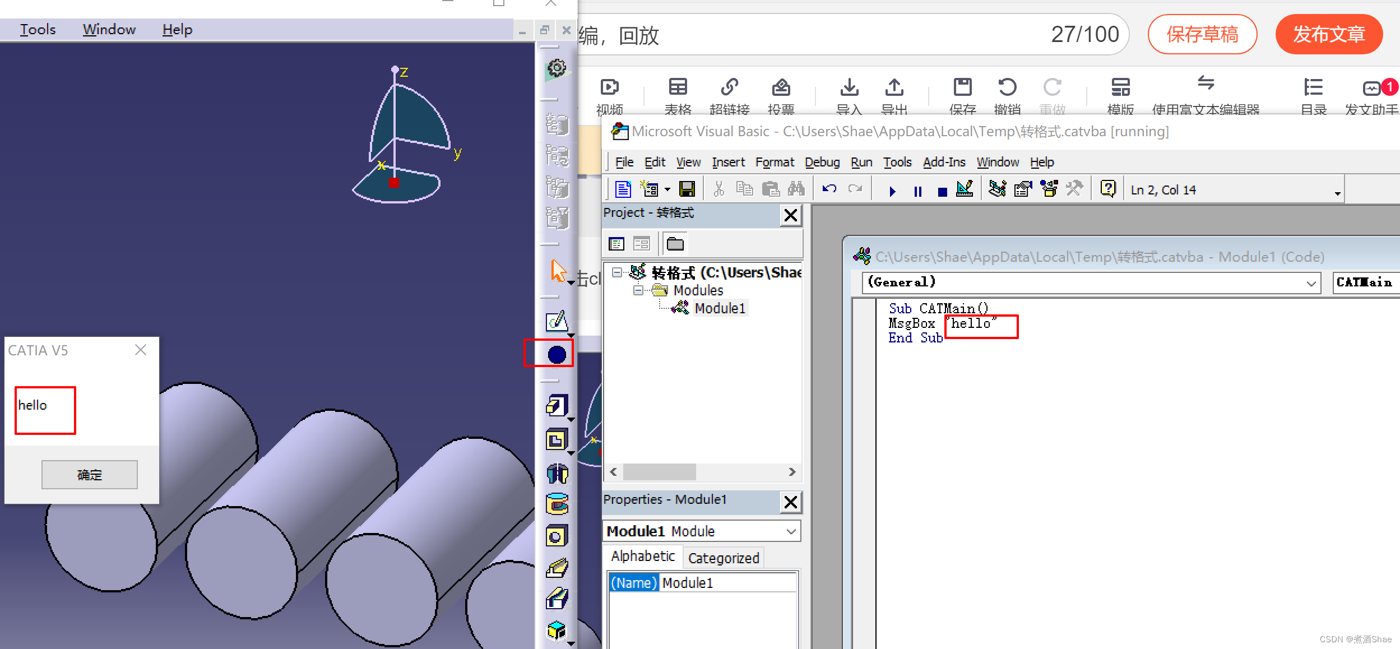
Task: Open the Format menu in Visual Basic
Action: click(x=775, y=163)
